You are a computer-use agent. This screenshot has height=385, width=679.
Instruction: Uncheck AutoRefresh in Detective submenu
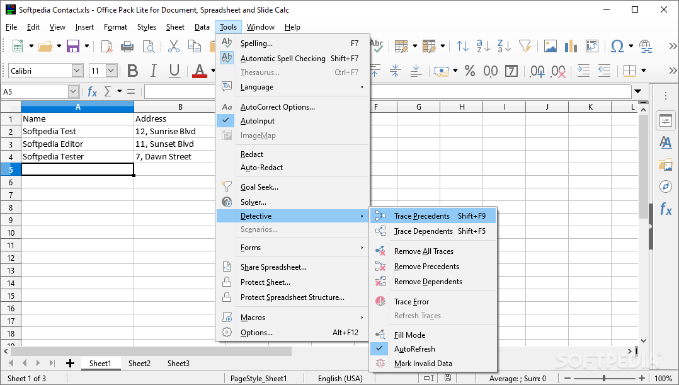[433, 348]
